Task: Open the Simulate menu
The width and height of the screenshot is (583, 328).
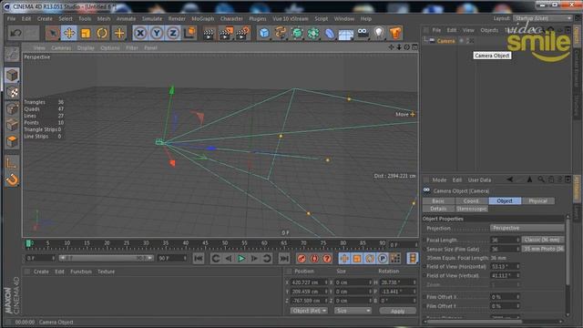Action: pyautogui.click(x=152, y=18)
